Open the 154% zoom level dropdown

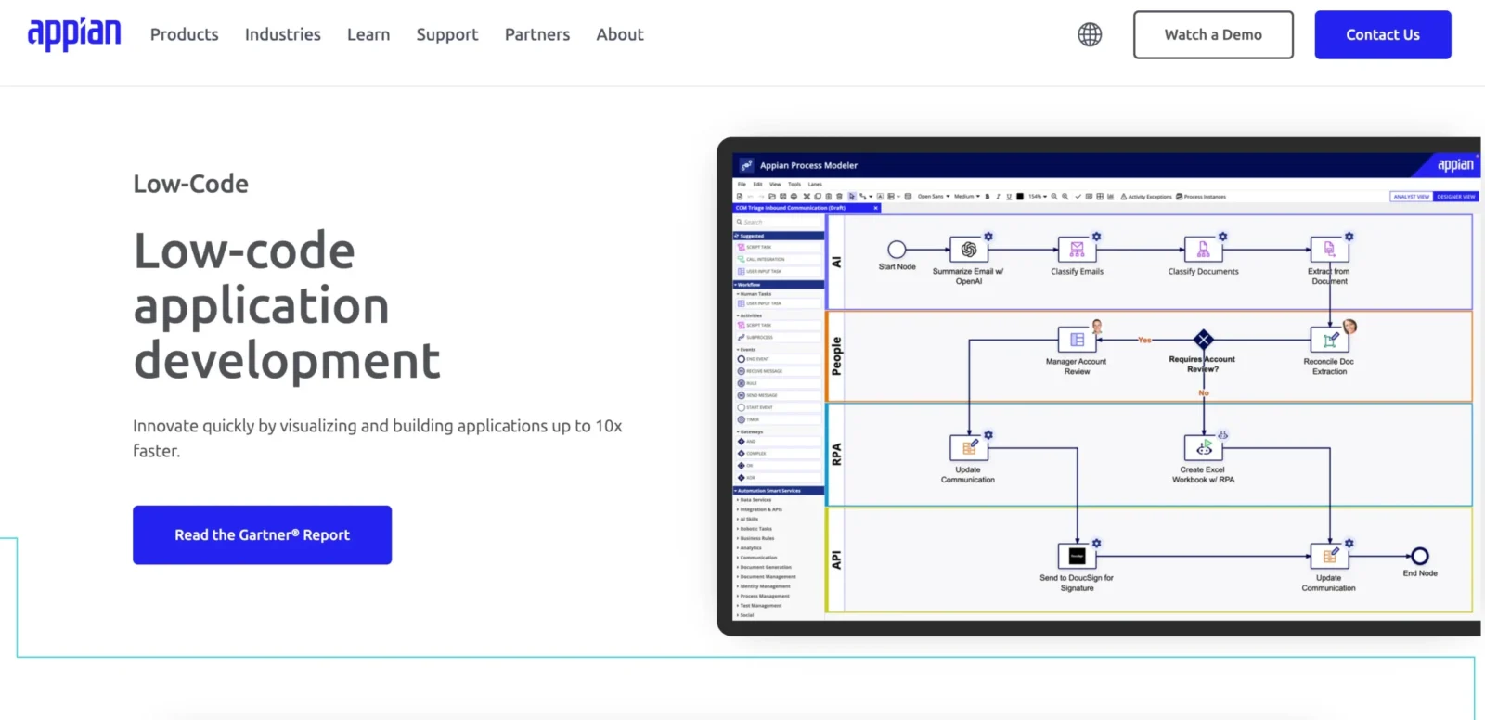click(x=1038, y=197)
